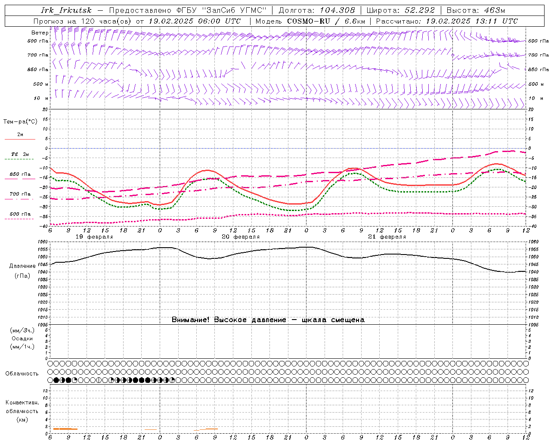Click the date label 19 февраля
Screen dimensions: 551x441
[x=94, y=237]
